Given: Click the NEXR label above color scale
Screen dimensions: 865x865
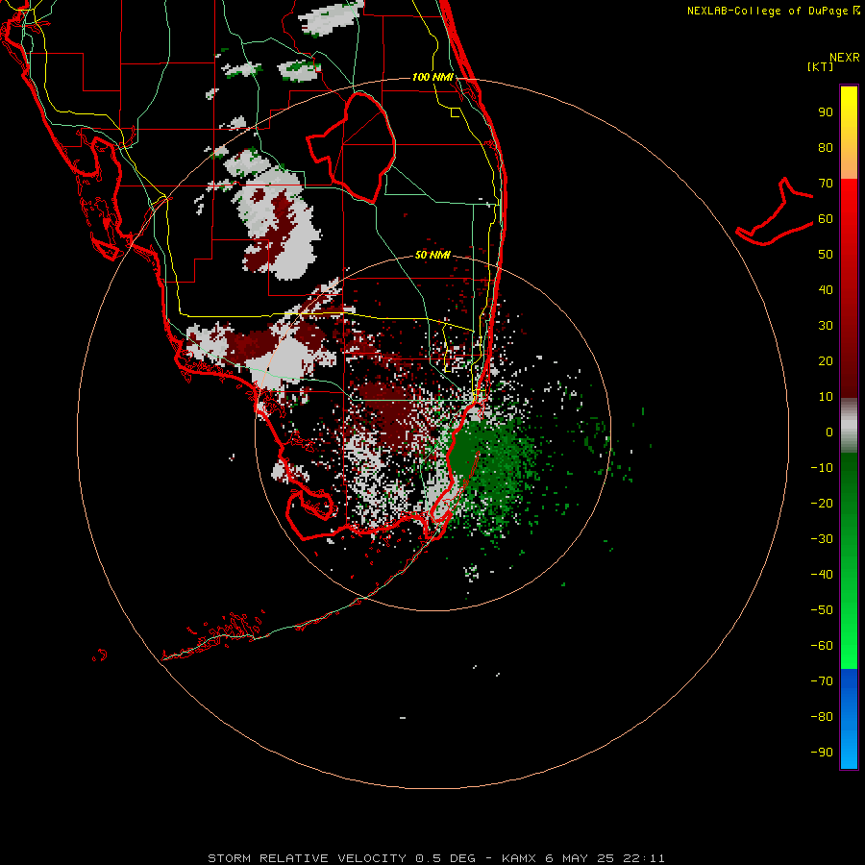Looking at the screenshot, I should [845, 58].
